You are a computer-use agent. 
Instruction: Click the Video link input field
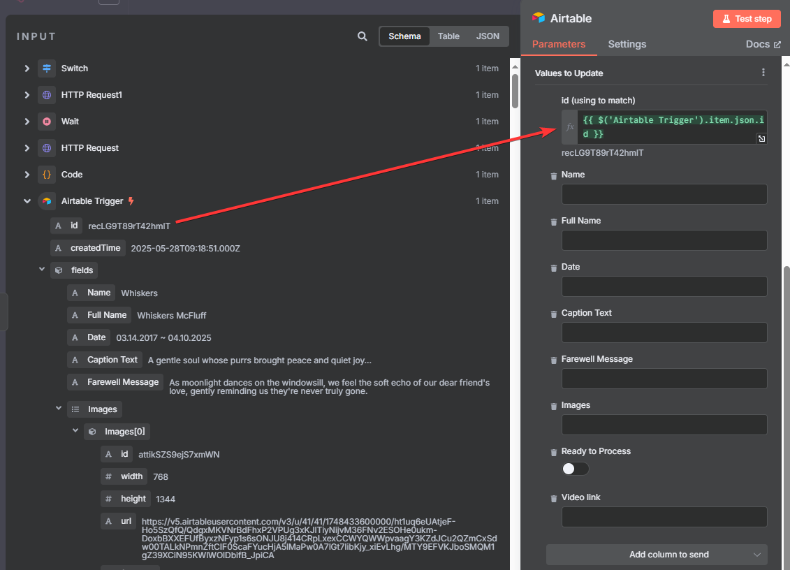coord(664,517)
